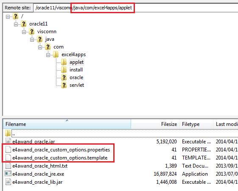Click the com folder question-mark icon
The width and height of the screenshot is (238, 191).
tap(48, 47)
